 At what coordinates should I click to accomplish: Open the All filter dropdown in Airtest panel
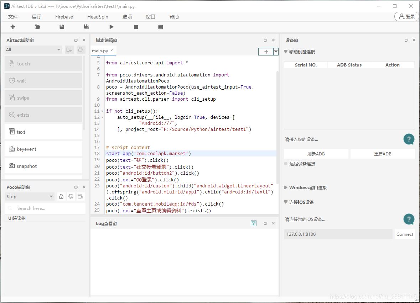coord(33,49)
